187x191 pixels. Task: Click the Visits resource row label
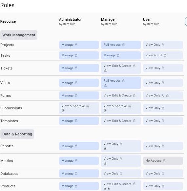pyautogui.click(x=5, y=83)
